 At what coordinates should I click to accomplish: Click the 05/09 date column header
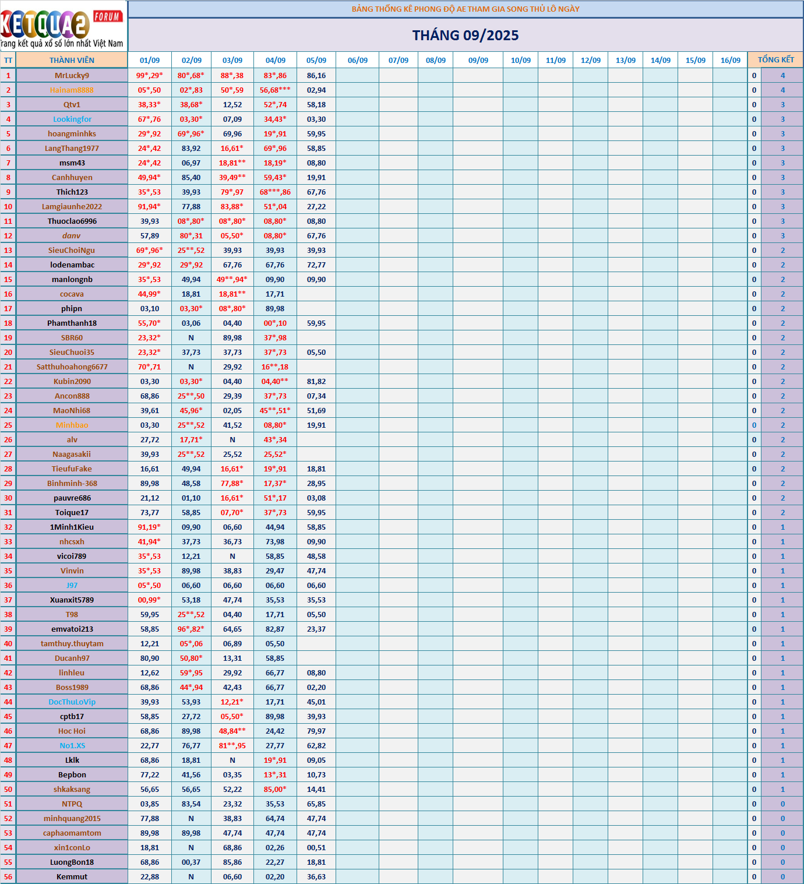point(316,60)
